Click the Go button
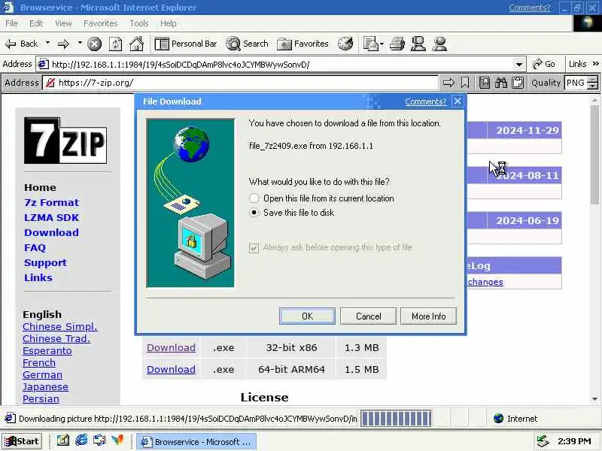The width and height of the screenshot is (602, 451). [x=543, y=64]
